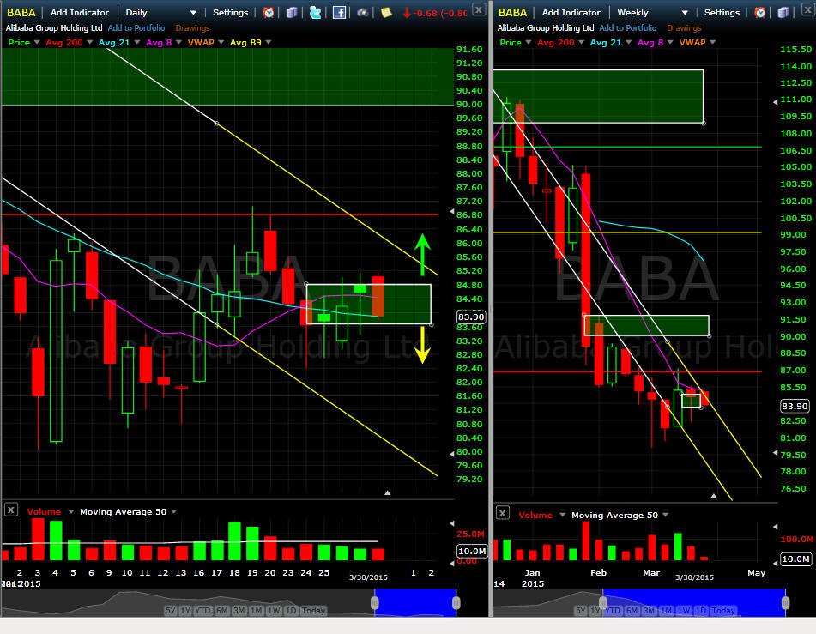This screenshot has width=816, height=634.
Task: Click Add Indicator on the weekly chart
Action: (x=571, y=13)
